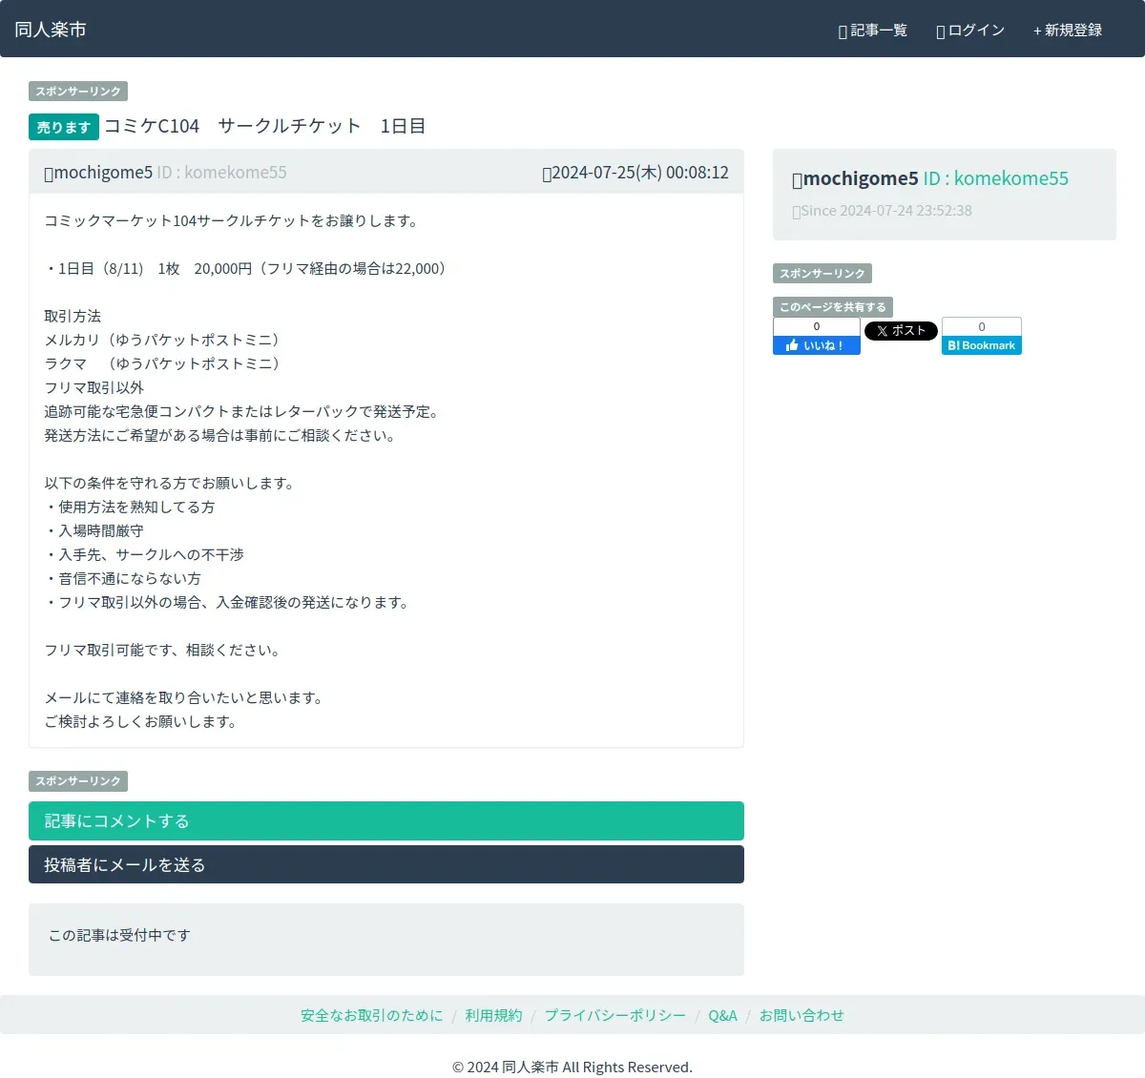Screen dimensions: 1145x1078
Task: Go to ログイン in the navbar
Action: point(970,31)
